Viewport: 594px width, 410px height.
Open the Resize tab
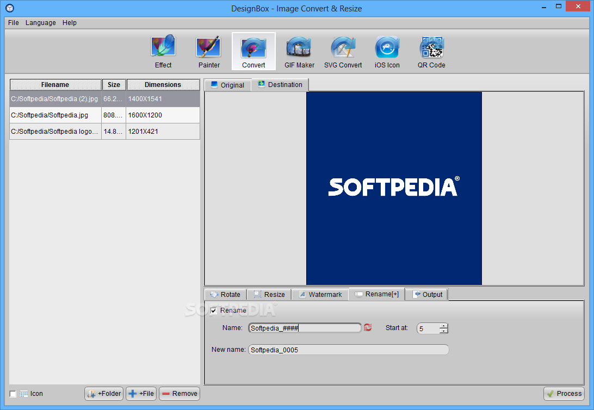(x=269, y=295)
